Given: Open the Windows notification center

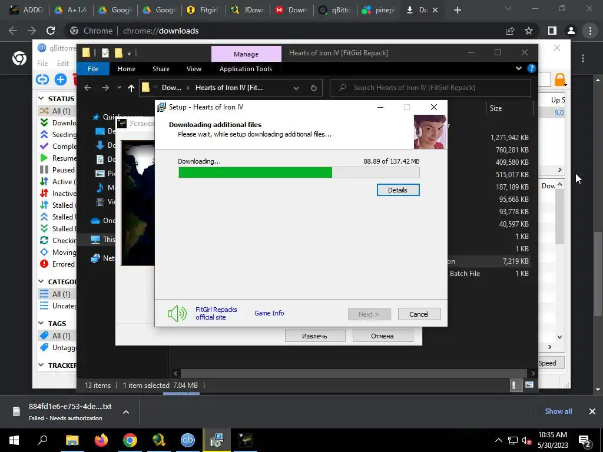Looking at the screenshot, I should (585, 440).
